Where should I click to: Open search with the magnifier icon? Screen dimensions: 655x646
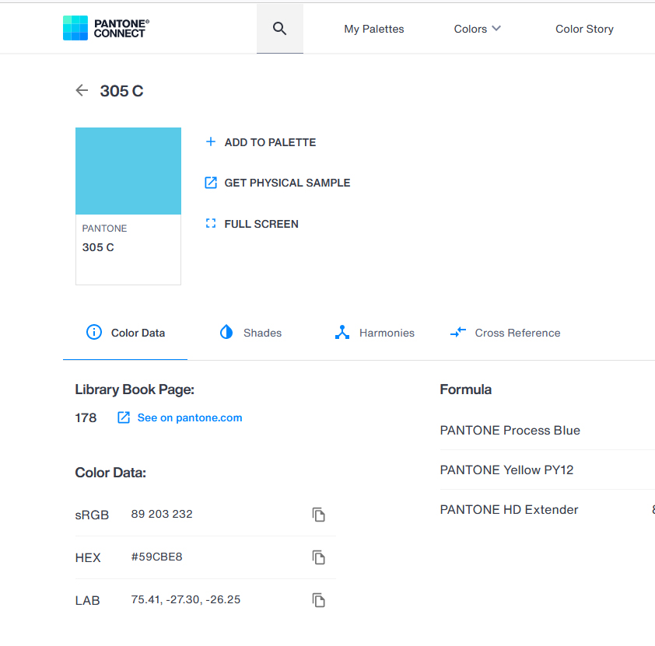pos(279,29)
